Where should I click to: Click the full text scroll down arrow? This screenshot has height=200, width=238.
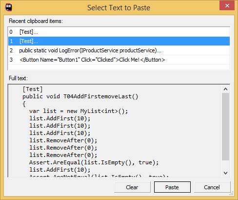(x=225, y=173)
